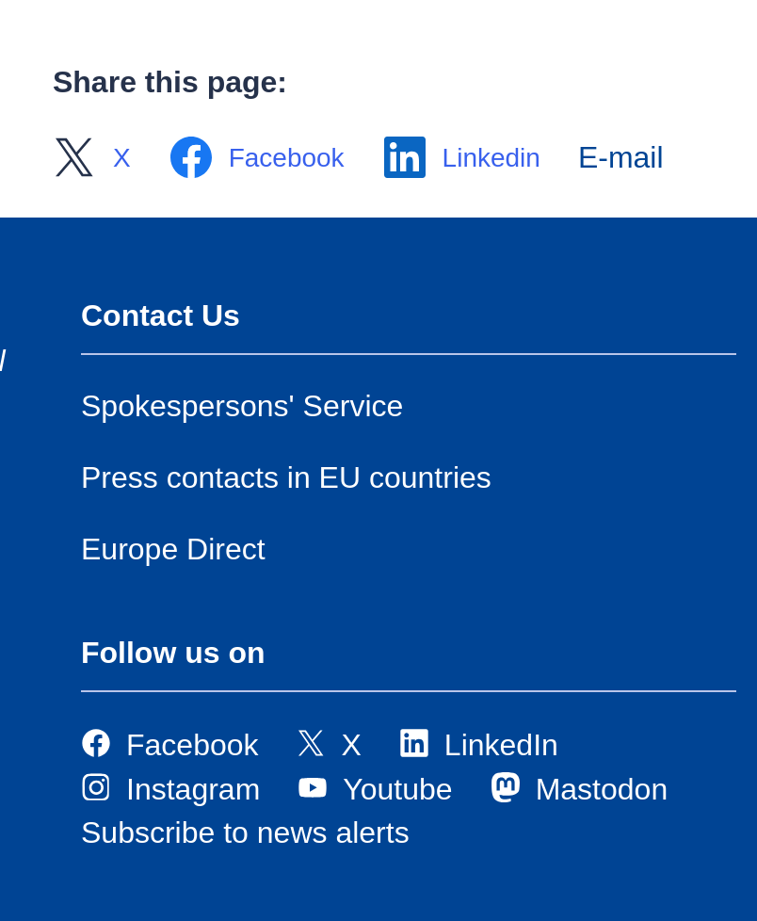Share page on Linkedin text link

[491, 158]
